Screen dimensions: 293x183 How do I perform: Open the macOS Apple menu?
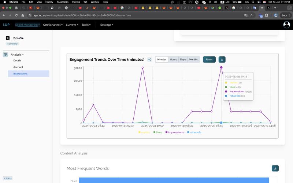coord(5,2)
